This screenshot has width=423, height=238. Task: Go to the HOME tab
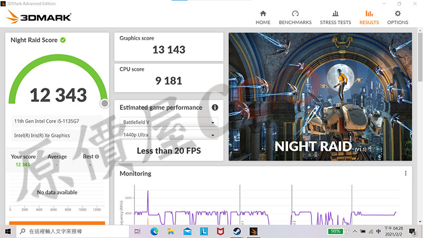point(263,17)
